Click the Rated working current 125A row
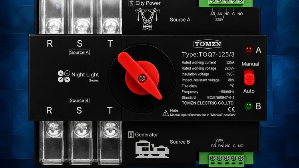This screenshot has width=299, height=168. tap(208, 62)
